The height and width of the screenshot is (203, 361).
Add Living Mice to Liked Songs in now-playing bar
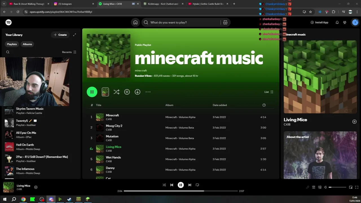click(x=36, y=187)
